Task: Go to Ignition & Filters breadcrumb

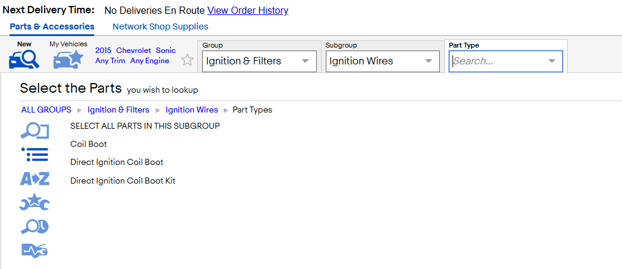Action: [118, 110]
